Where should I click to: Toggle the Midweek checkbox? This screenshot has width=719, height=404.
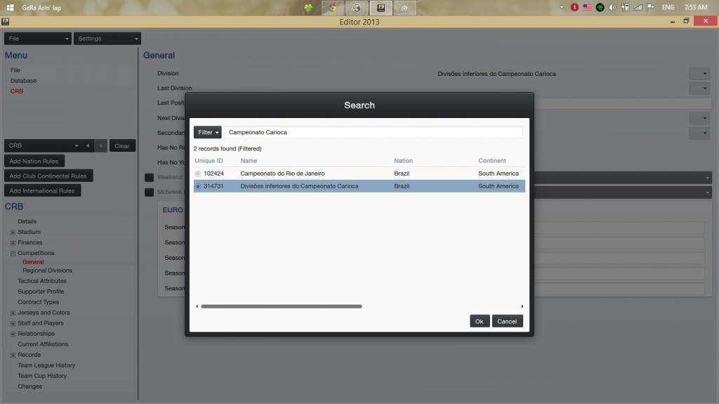pyautogui.click(x=149, y=192)
